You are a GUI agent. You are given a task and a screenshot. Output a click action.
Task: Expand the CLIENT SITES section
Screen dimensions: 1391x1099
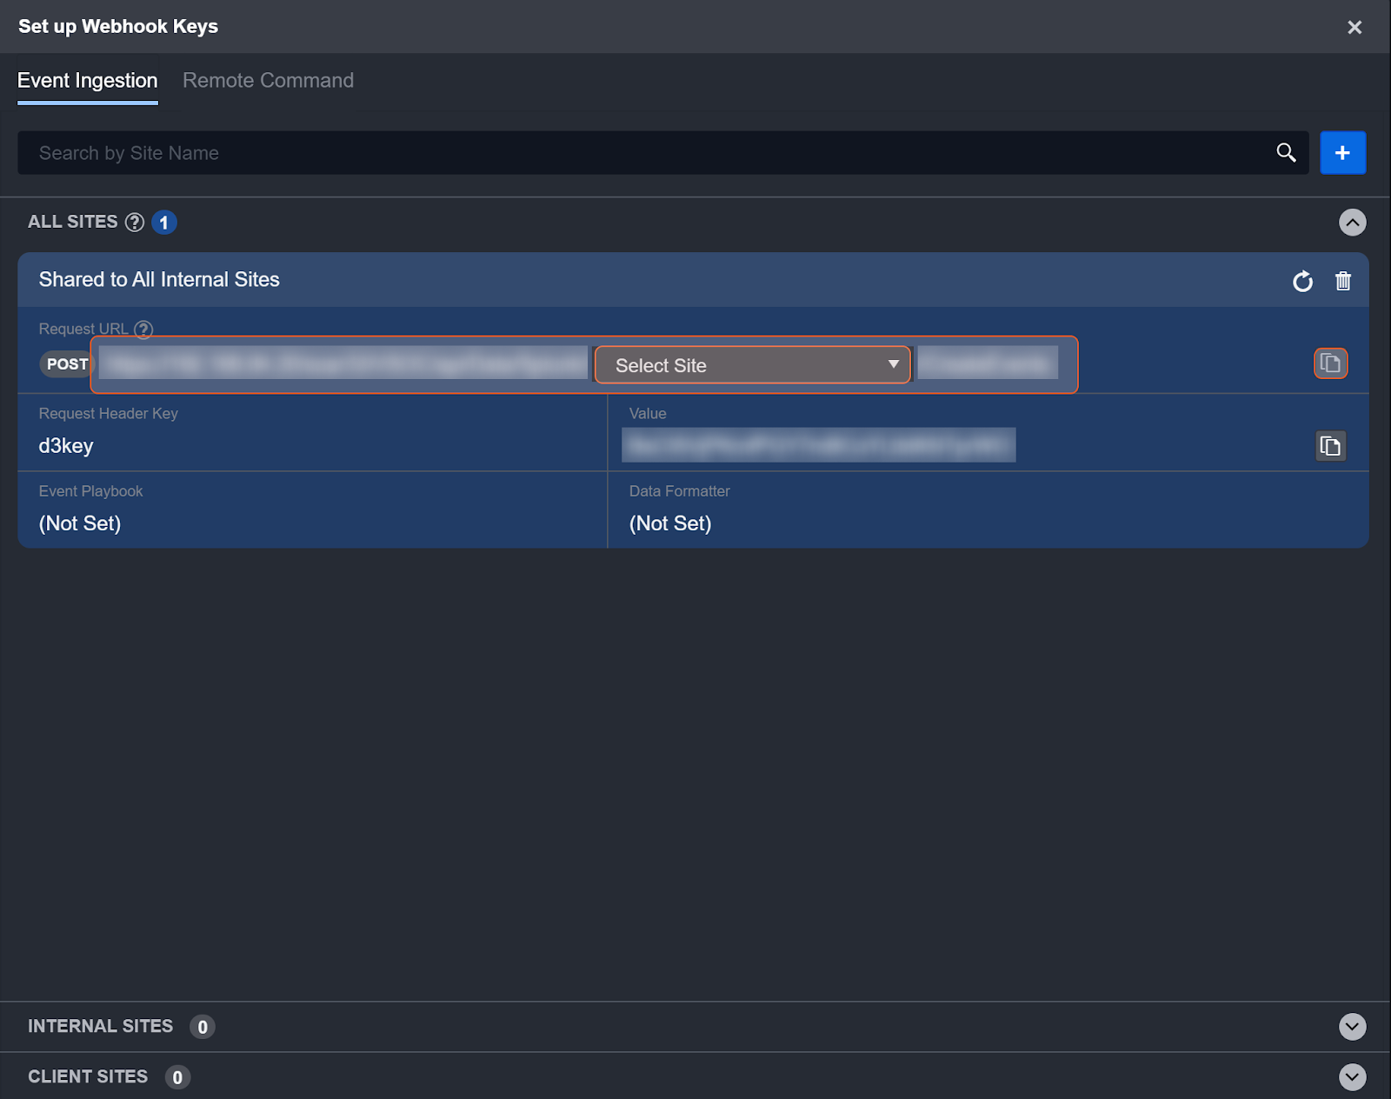point(1352,1077)
